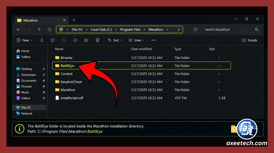Click the Forward navigation arrow
Viewport: 274px width, 153px height.
[x=29, y=30]
